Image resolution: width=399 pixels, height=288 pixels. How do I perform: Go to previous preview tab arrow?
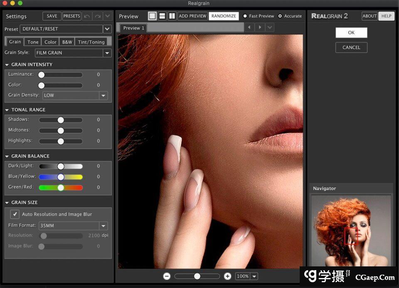click(x=249, y=27)
